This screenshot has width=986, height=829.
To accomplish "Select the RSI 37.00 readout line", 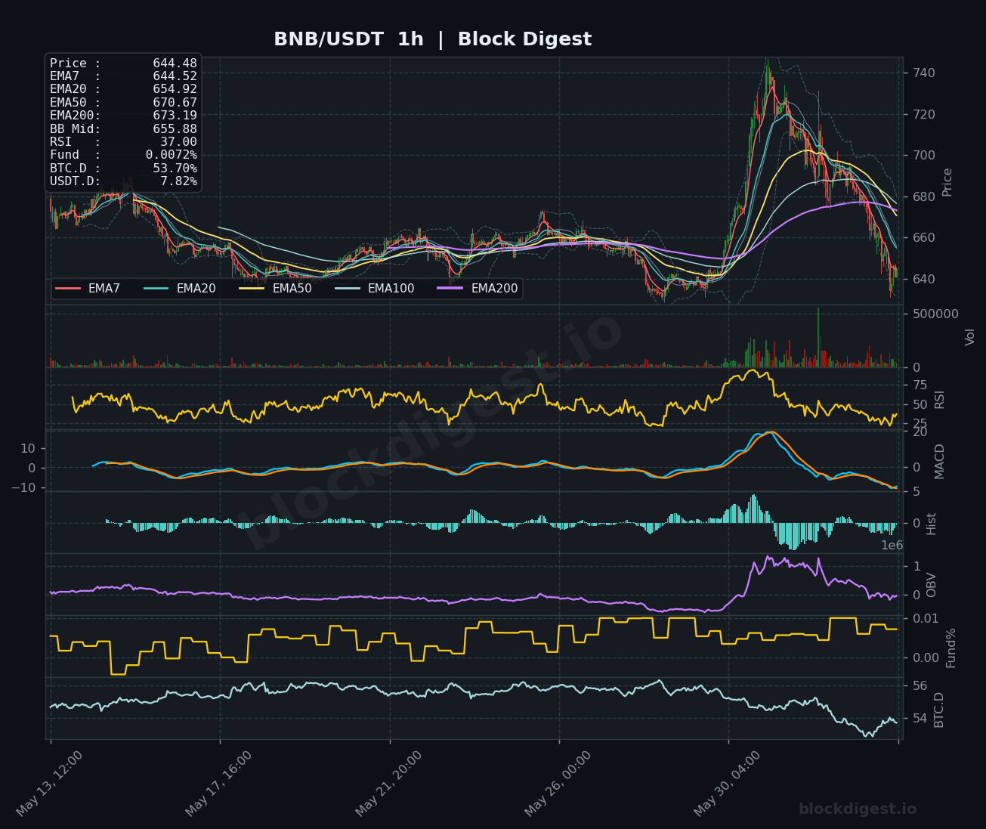I will tap(123, 142).
